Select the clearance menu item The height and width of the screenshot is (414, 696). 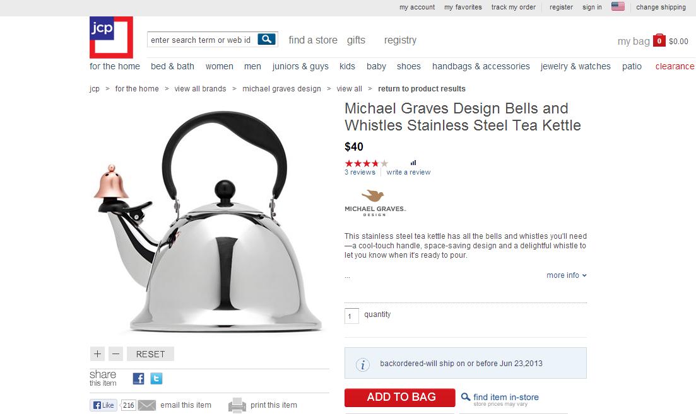(675, 67)
